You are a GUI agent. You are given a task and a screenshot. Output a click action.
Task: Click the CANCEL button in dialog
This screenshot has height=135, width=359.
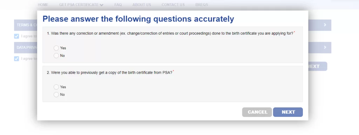coord(257,112)
